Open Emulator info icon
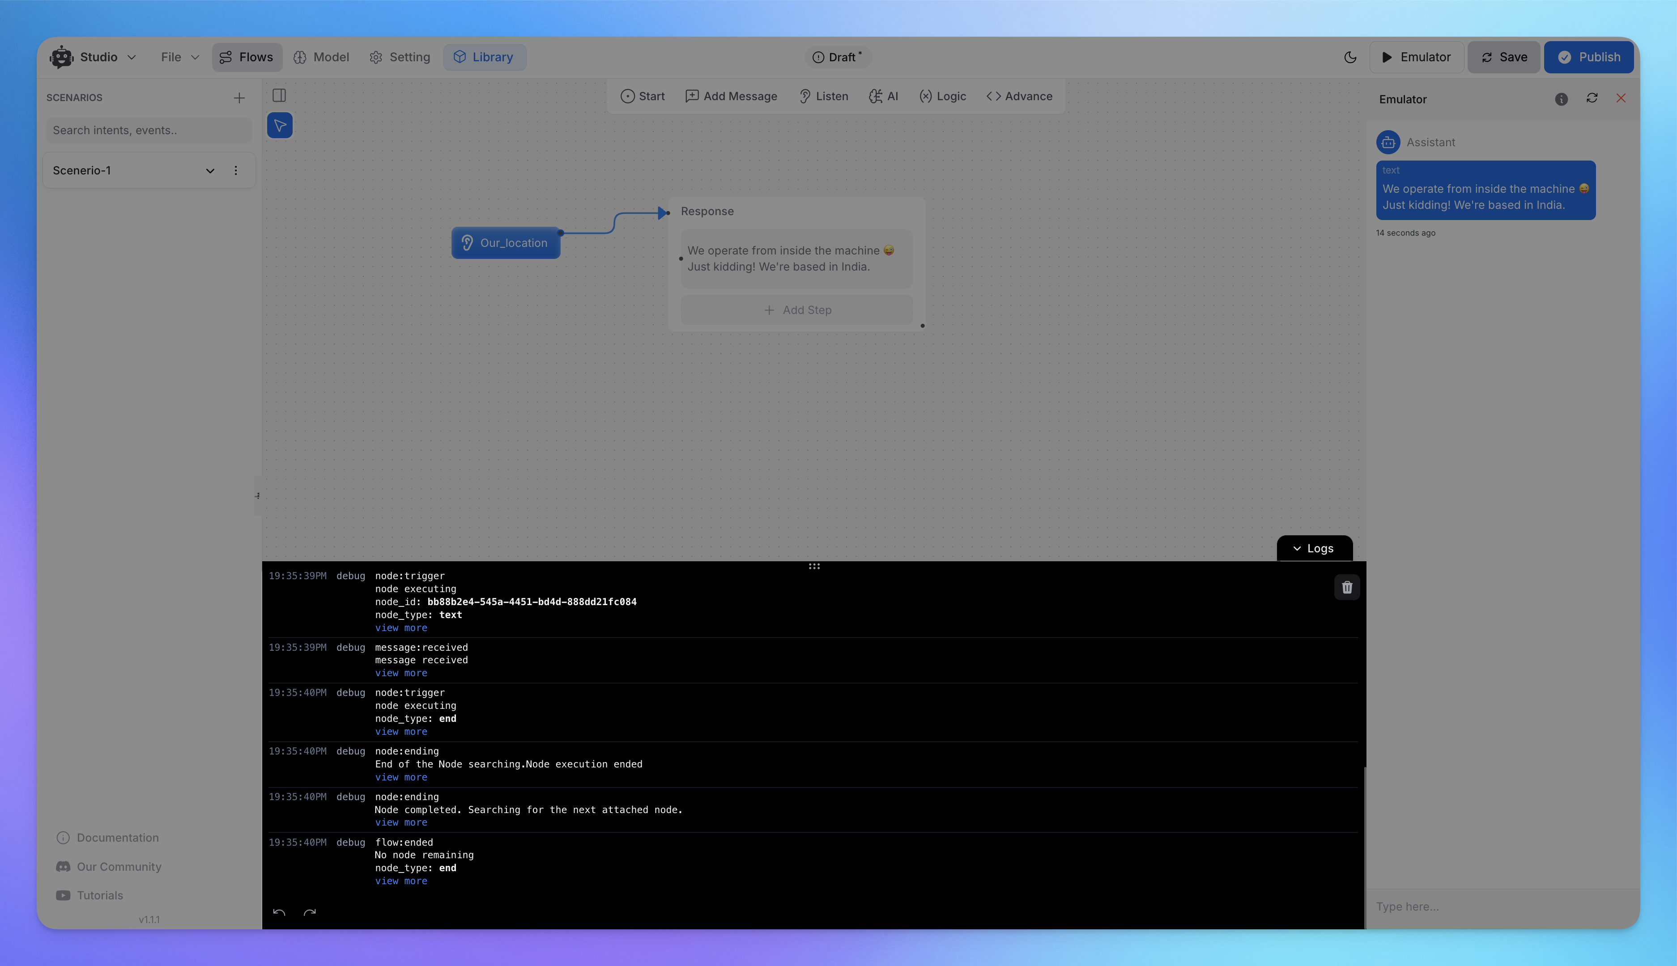The image size is (1677, 966). 1561,99
